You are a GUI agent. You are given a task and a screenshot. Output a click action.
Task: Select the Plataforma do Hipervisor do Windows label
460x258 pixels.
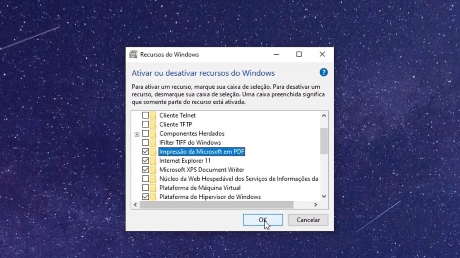click(210, 197)
